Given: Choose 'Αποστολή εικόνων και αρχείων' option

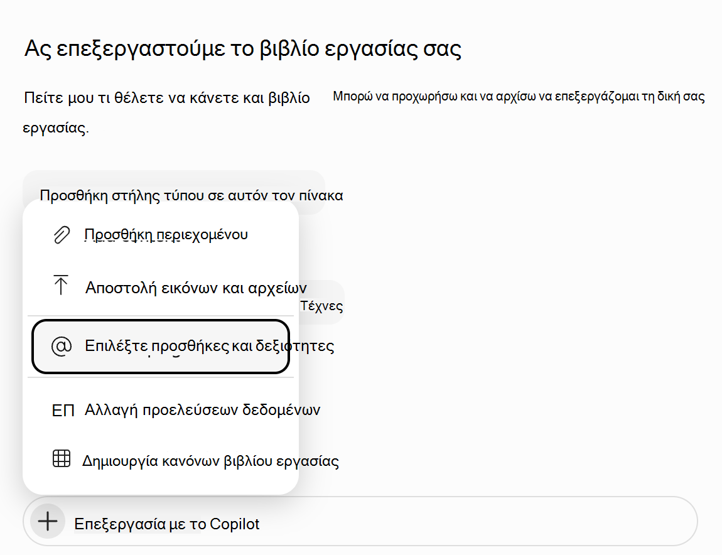Looking at the screenshot, I should click(161, 288).
